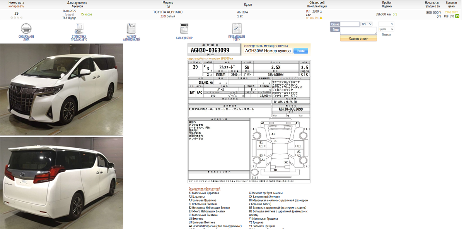This screenshot has width=464, height=229.
Task: Click the 'Справочник обозначений' heading
Action: click(x=205, y=189)
